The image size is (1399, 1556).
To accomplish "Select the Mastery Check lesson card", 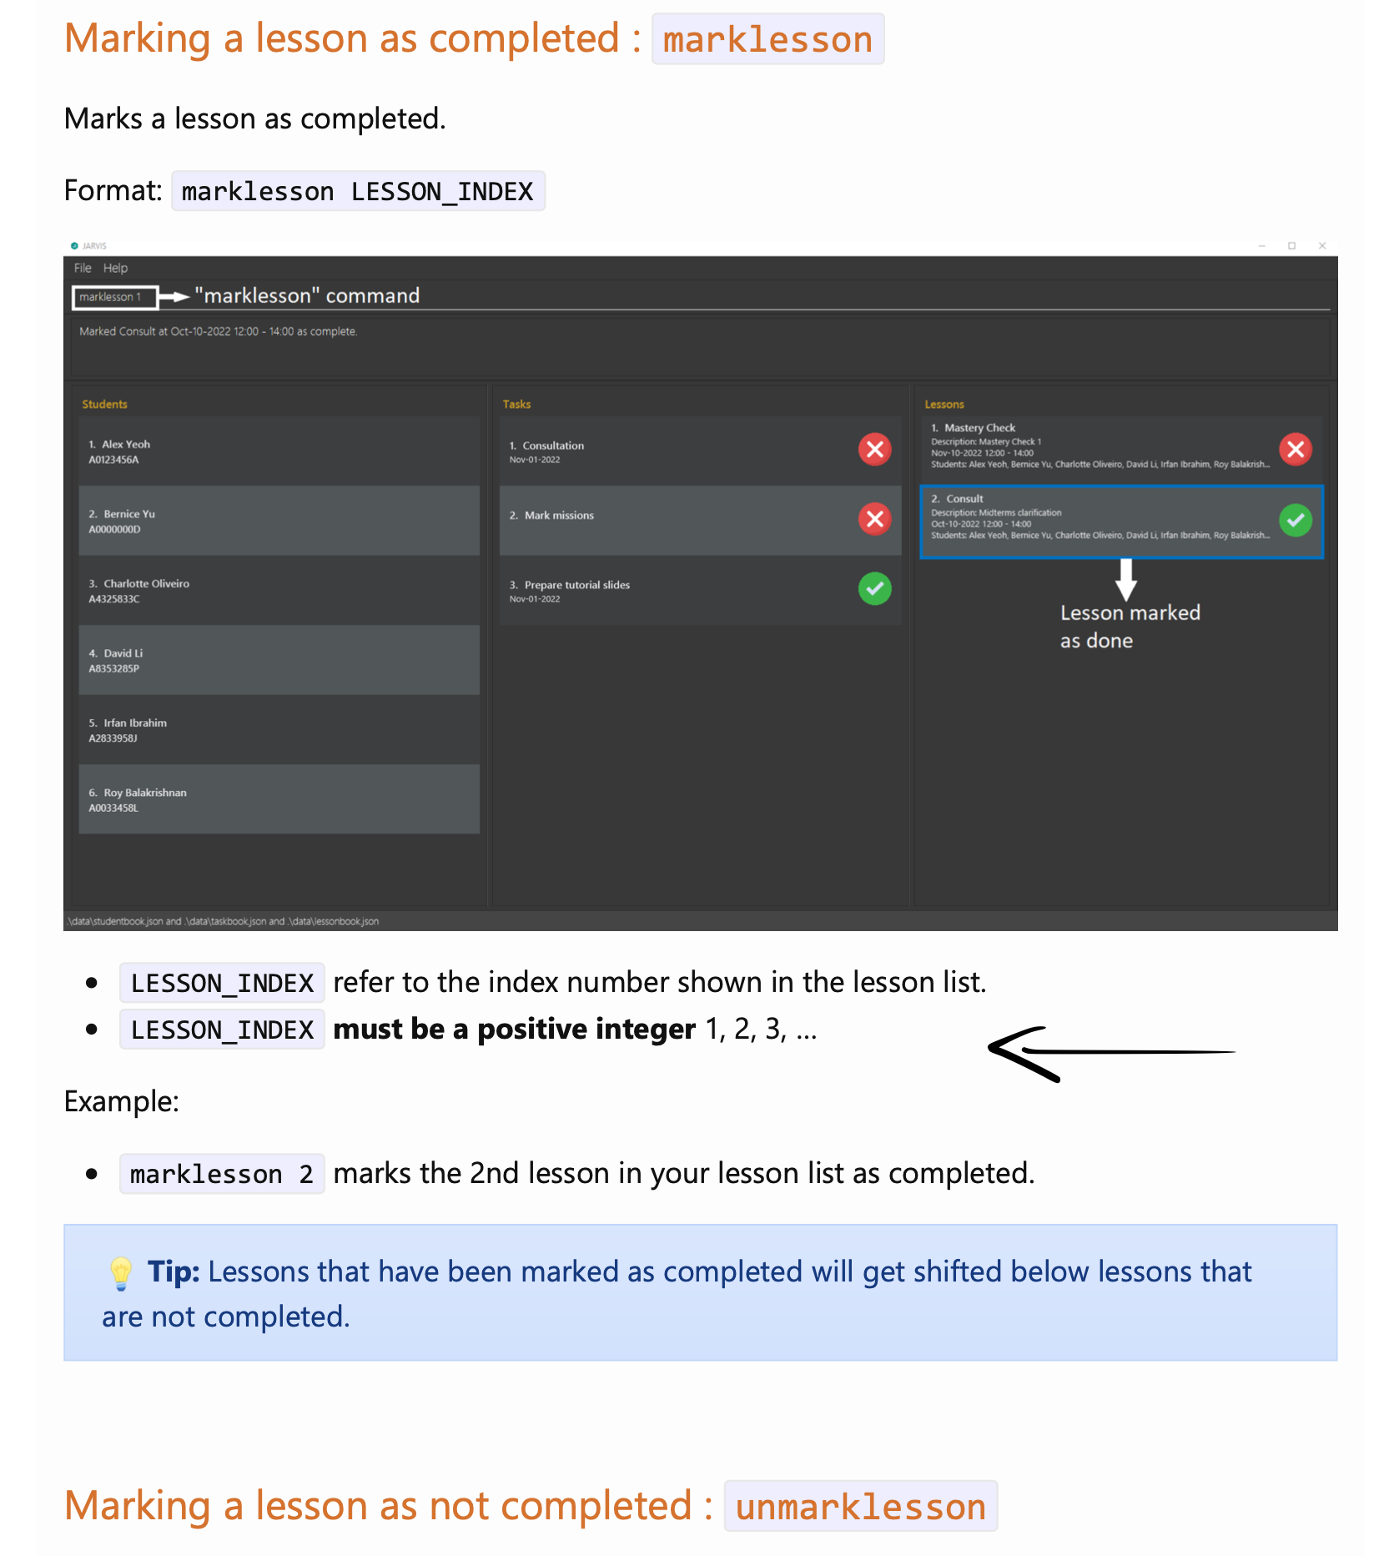I will pyautogui.click(x=1121, y=451).
